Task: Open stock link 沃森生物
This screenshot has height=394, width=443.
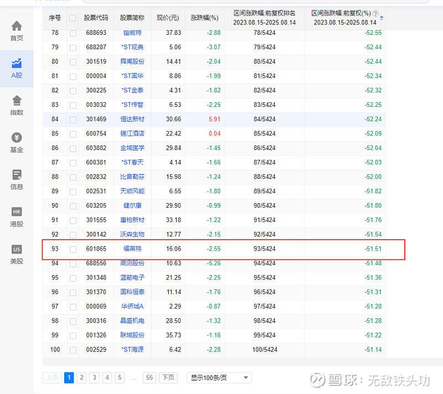Action: [132, 234]
